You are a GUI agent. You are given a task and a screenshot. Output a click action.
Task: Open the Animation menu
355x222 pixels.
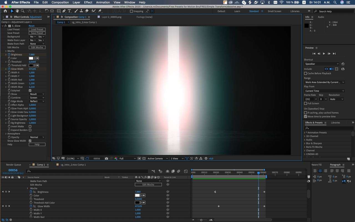[x=103, y=2]
